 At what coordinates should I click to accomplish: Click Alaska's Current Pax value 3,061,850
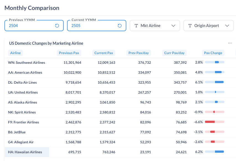(x=107, y=102)
